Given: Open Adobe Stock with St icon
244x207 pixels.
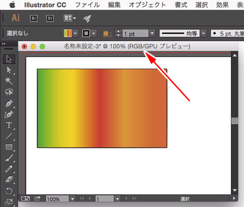Looking at the screenshot, I should [50, 18].
